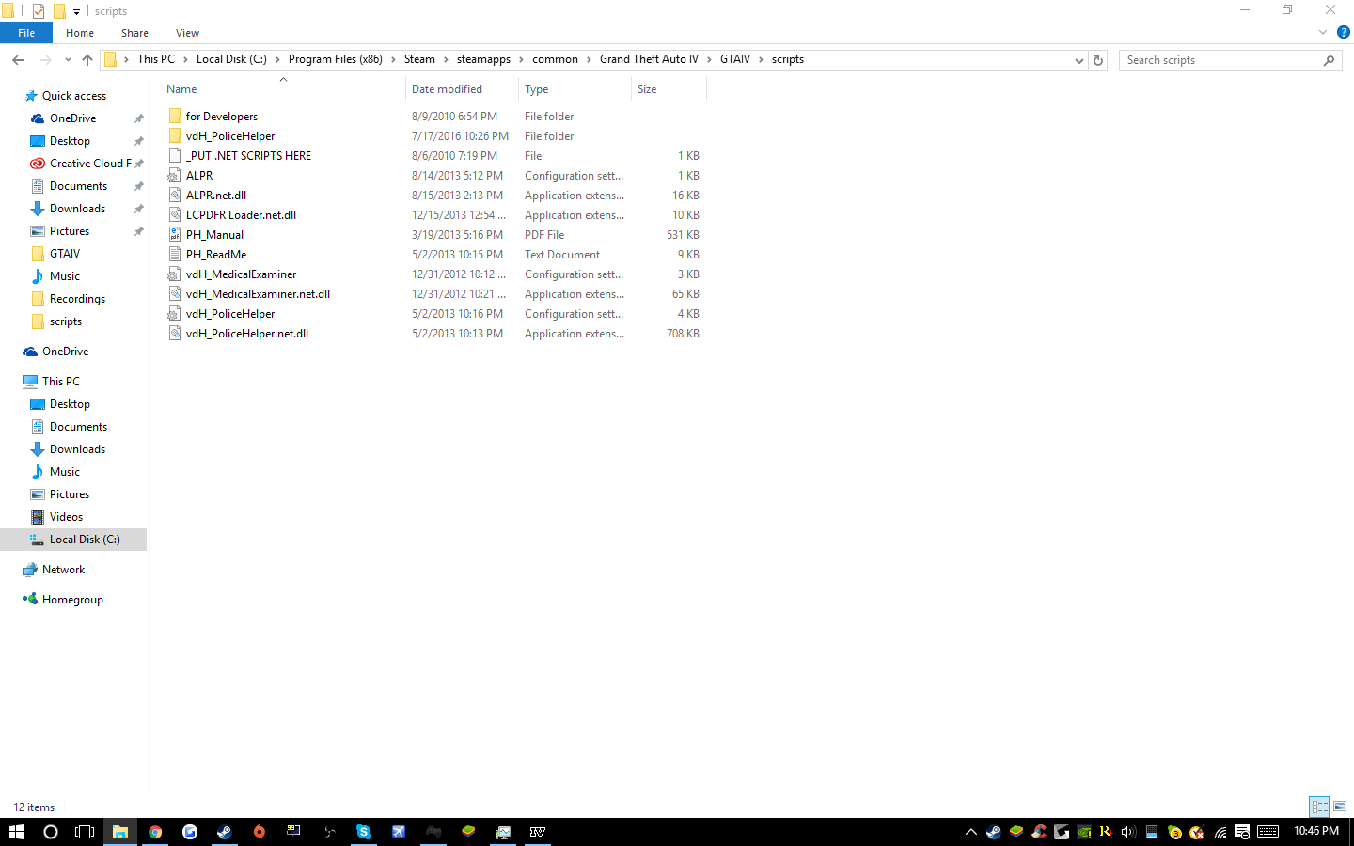Switch to Large icons view layout

coord(1340,807)
